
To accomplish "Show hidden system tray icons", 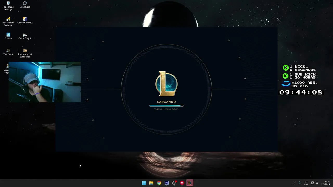I will point(294,183).
